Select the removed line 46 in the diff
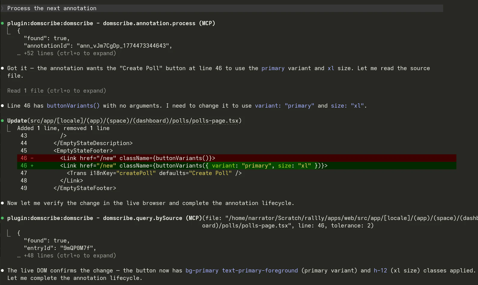This screenshot has height=285, width=478. pos(237,158)
